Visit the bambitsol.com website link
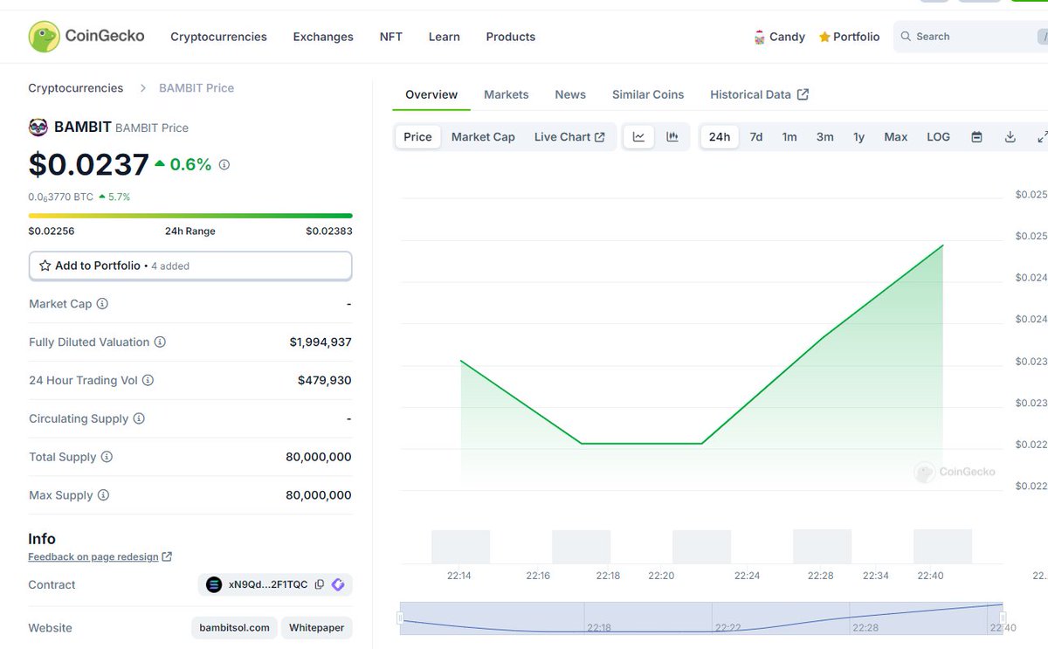The width and height of the screenshot is (1048, 649). pyautogui.click(x=234, y=628)
